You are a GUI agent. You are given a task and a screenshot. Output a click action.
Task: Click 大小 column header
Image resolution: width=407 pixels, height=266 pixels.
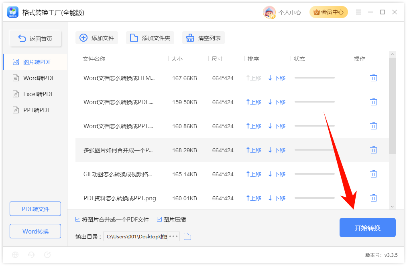coord(177,59)
